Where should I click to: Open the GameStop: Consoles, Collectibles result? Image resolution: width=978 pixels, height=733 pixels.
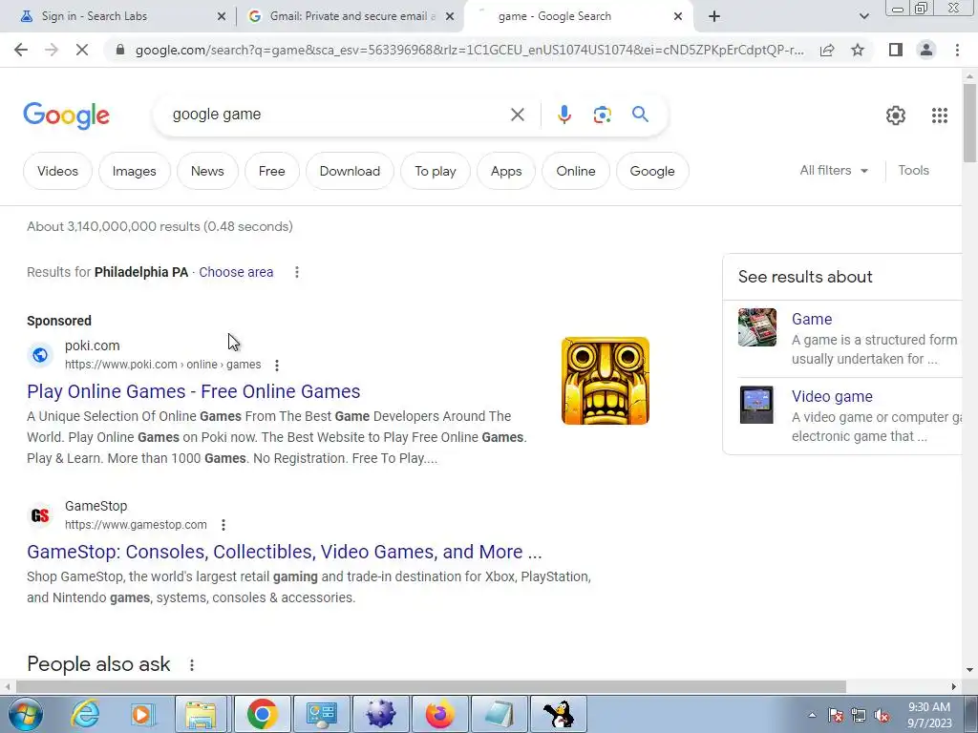point(285,552)
